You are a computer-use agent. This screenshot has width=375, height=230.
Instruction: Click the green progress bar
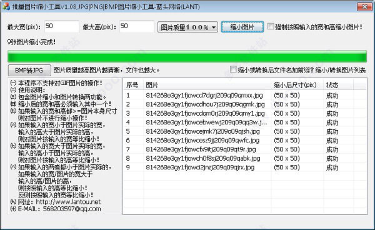187,56
